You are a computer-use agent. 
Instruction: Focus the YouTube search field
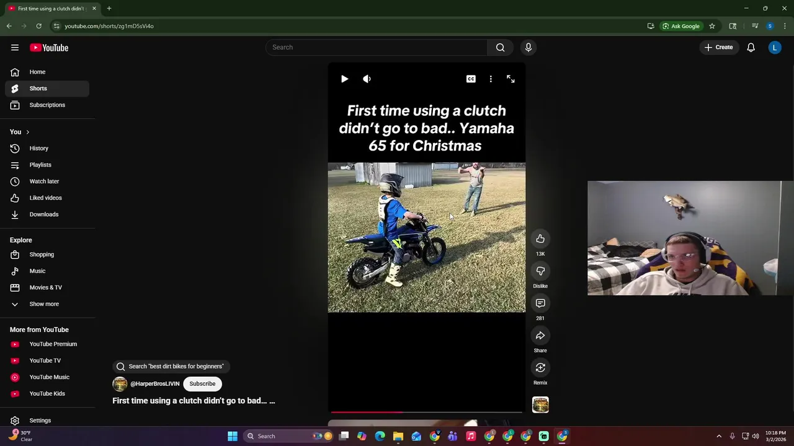(377, 47)
